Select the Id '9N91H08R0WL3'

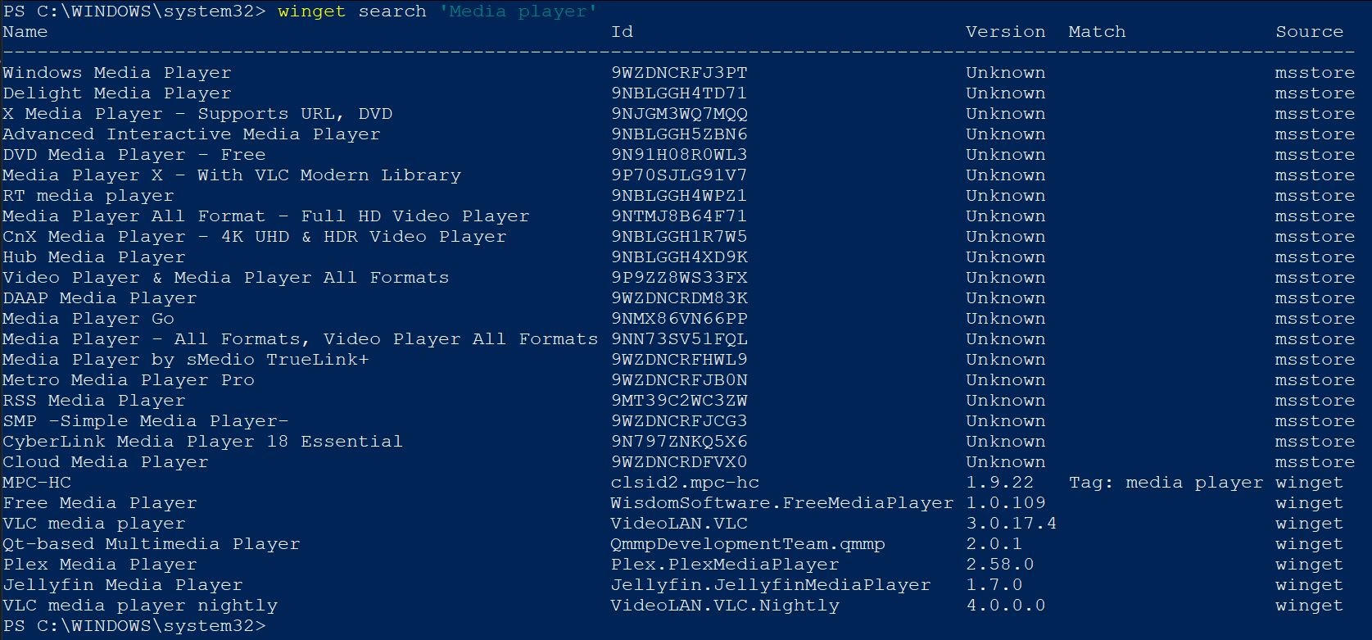(x=679, y=155)
